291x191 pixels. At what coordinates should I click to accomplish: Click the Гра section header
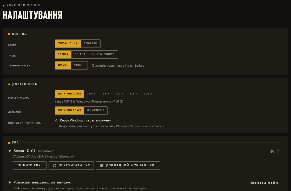pos(15,142)
